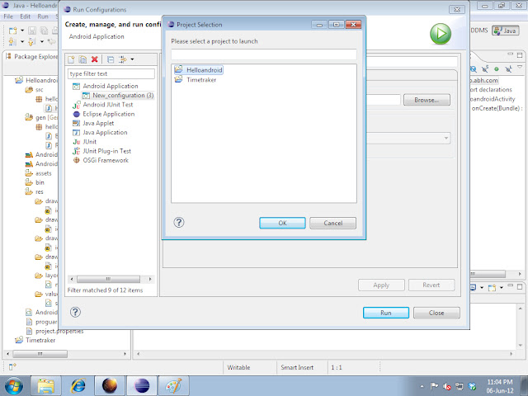528x396 pixels.
Task: Minimize Outline view panel
Action: (511, 54)
